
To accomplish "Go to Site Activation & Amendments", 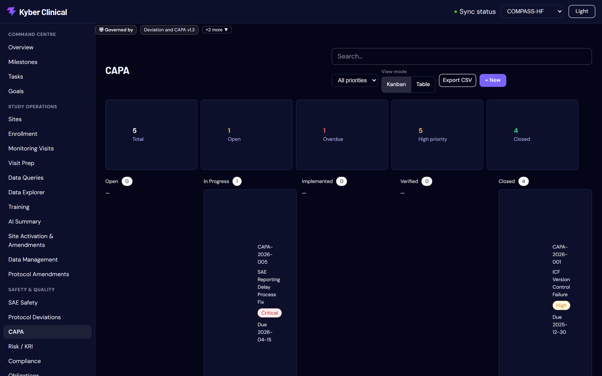I will 47,241.
